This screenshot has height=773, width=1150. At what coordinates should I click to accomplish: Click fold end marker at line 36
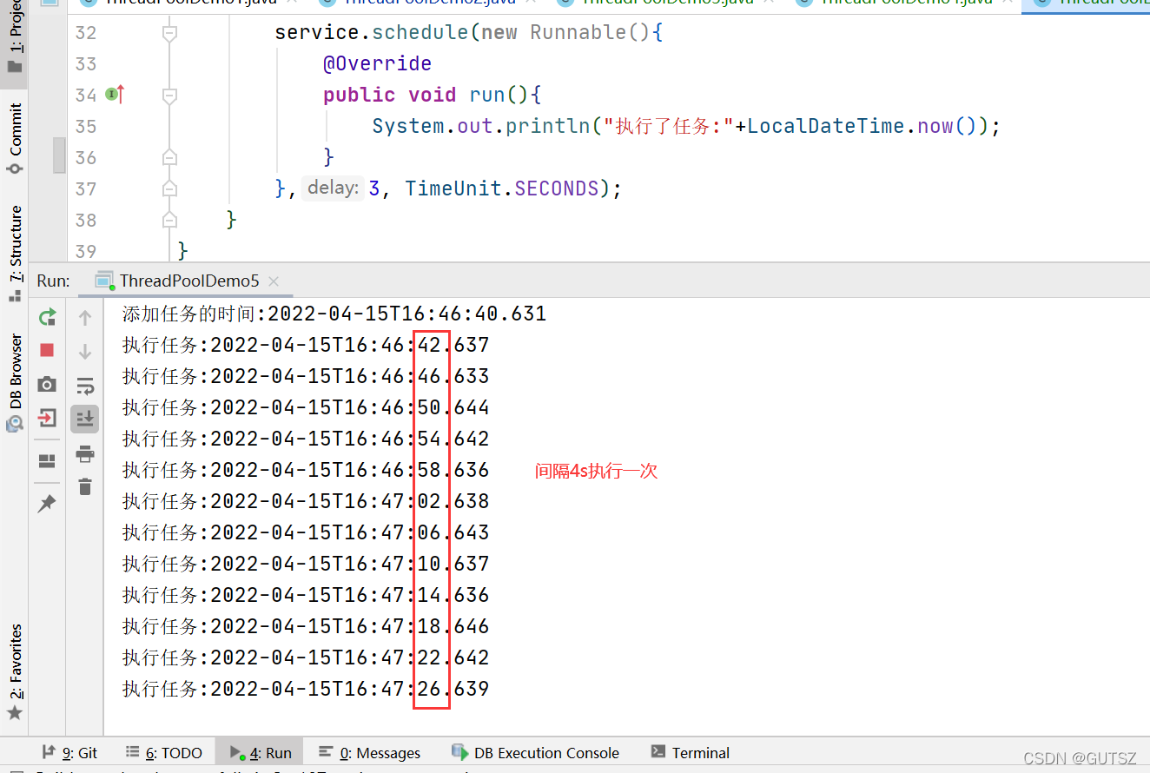(x=169, y=157)
